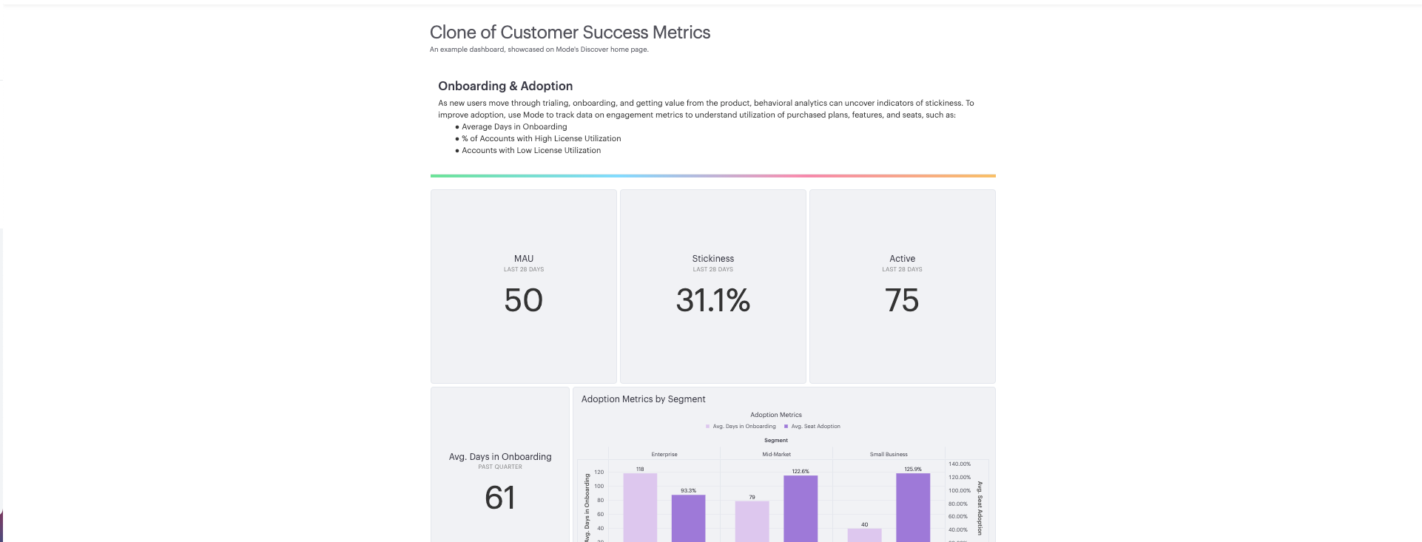Viewport: 1422px width, 542px height.
Task: Click the Small Business bar showing 125.9%
Action: click(x=914, y=510)
